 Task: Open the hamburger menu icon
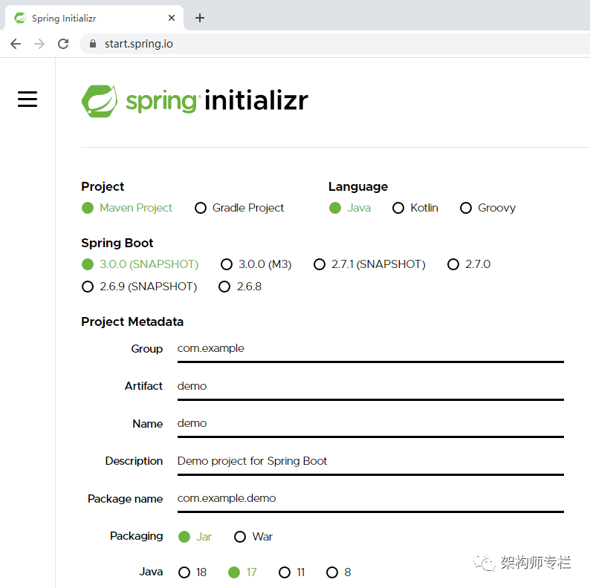[27, 99]
